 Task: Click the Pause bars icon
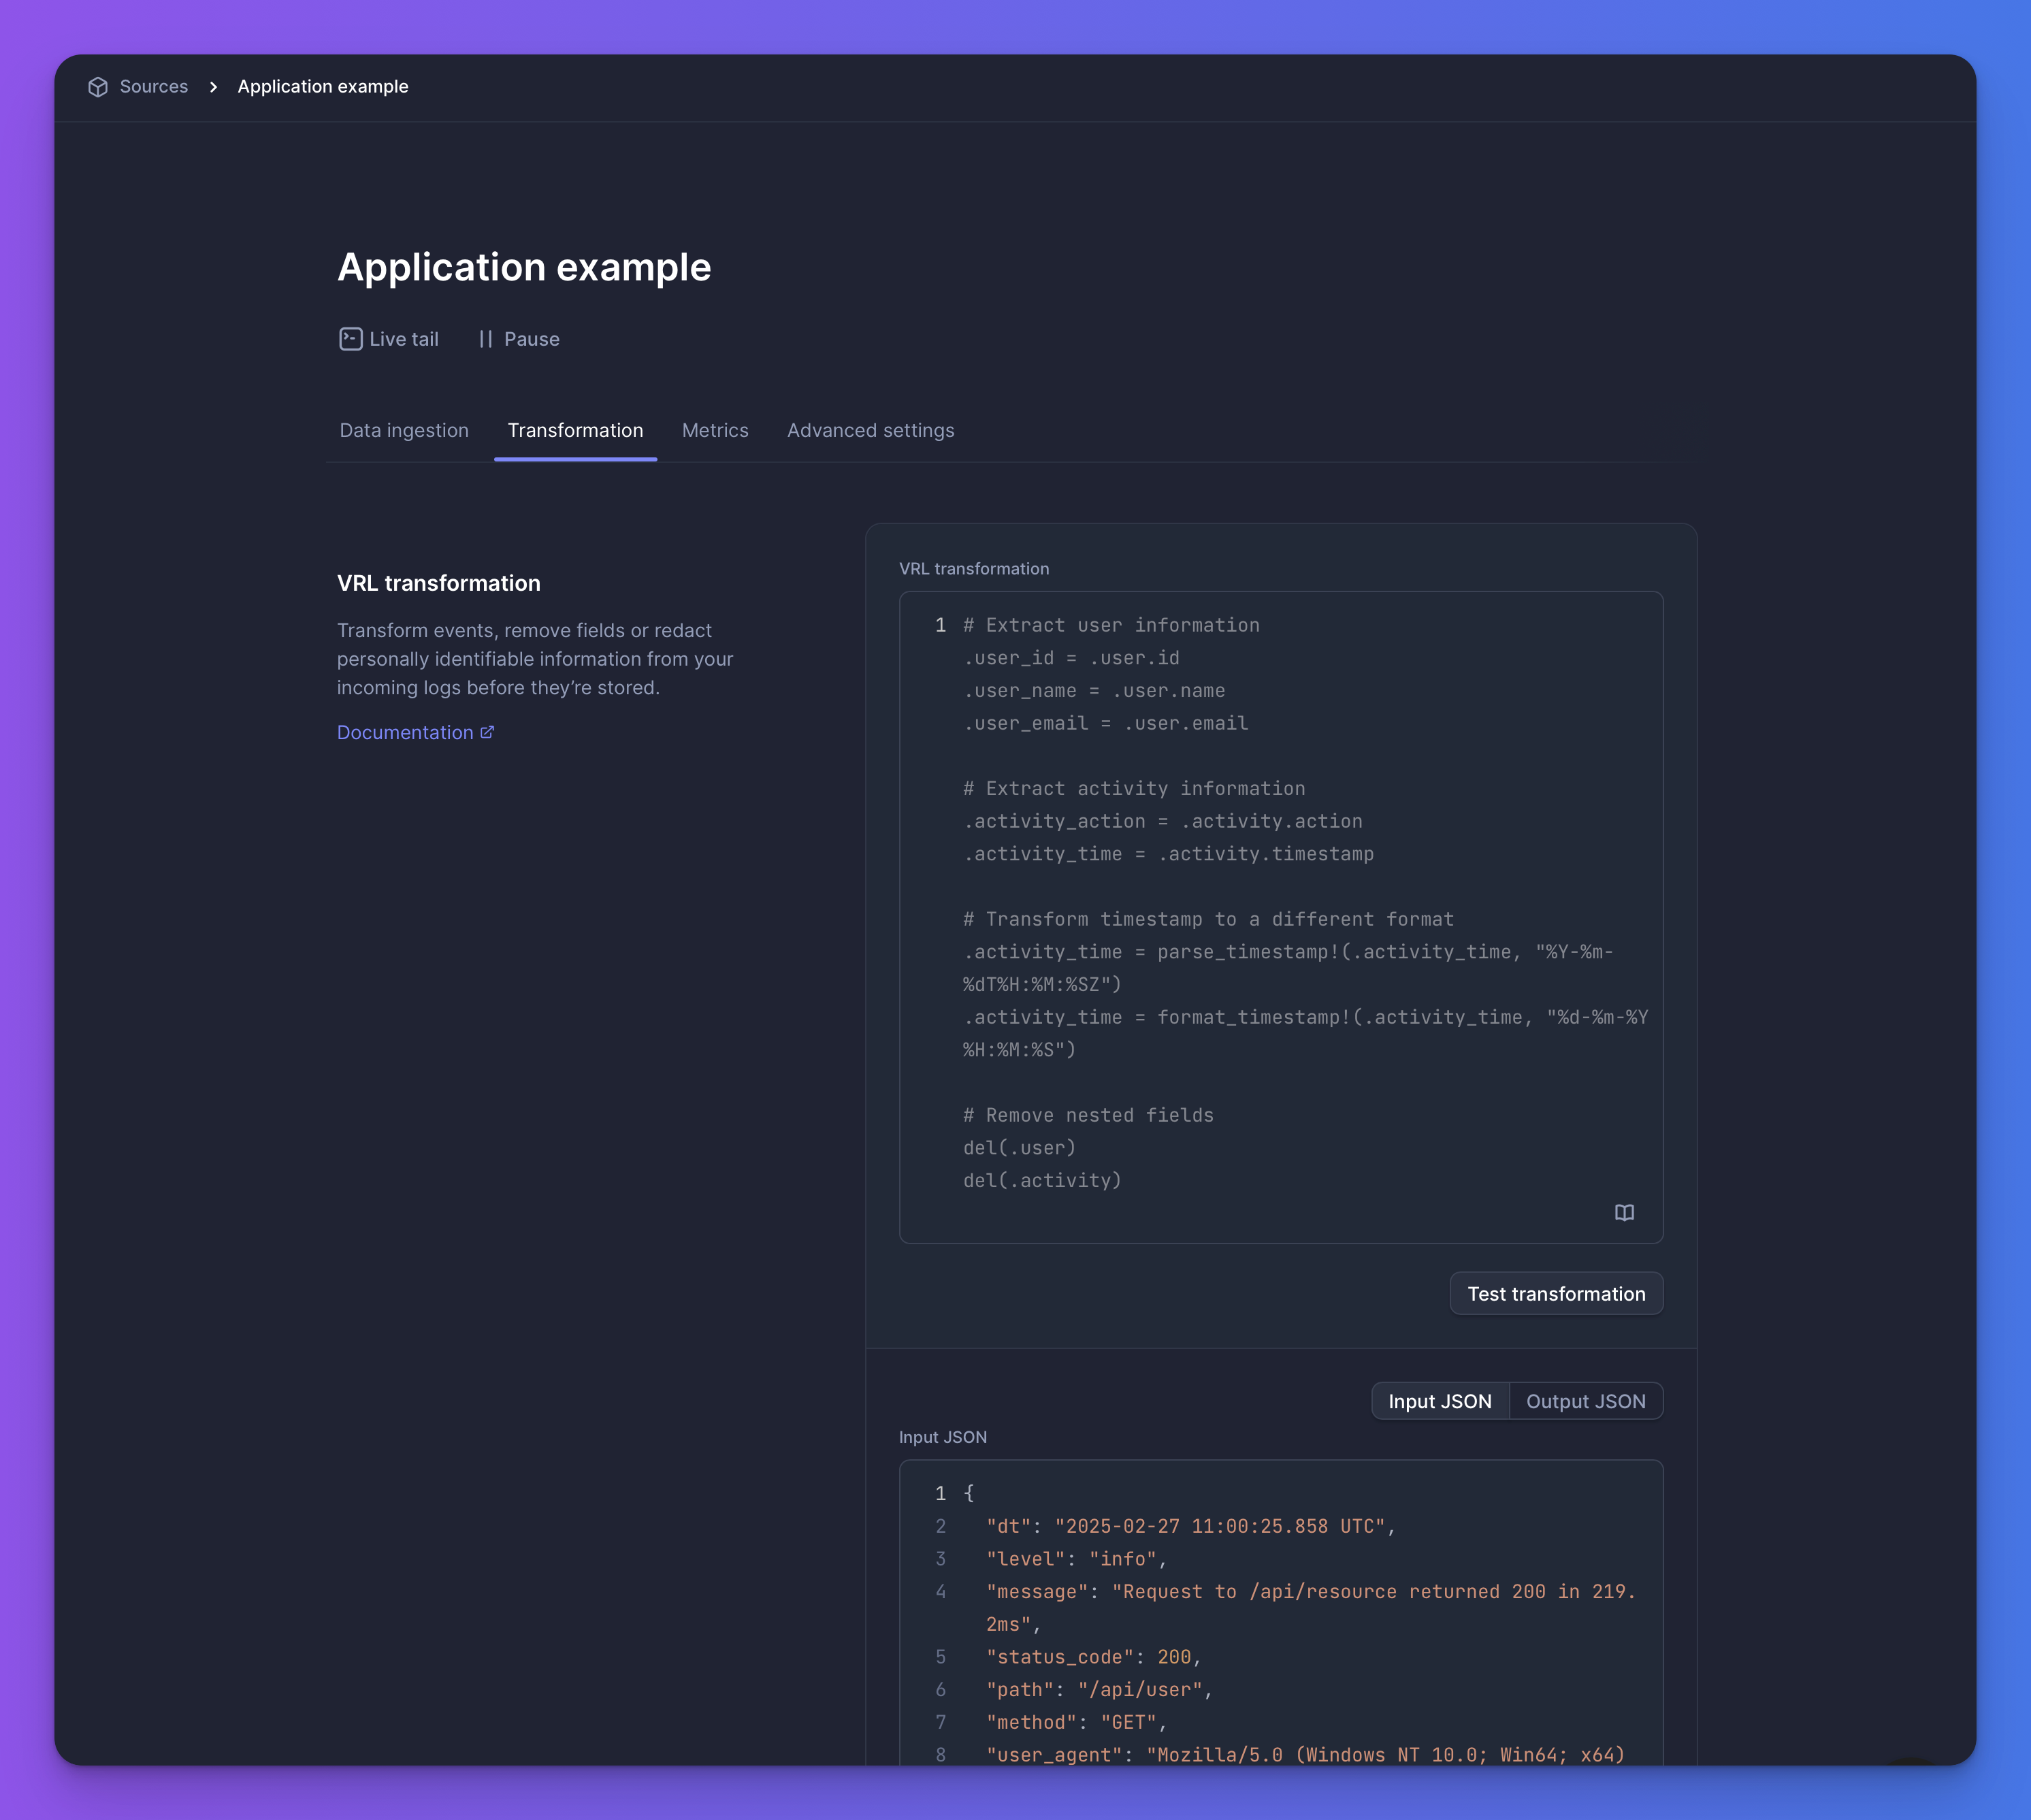coord(486,339)
